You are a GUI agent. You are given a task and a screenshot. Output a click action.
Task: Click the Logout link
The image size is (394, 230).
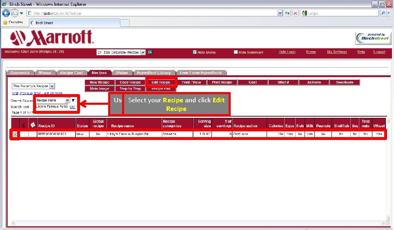pos(379,52)
